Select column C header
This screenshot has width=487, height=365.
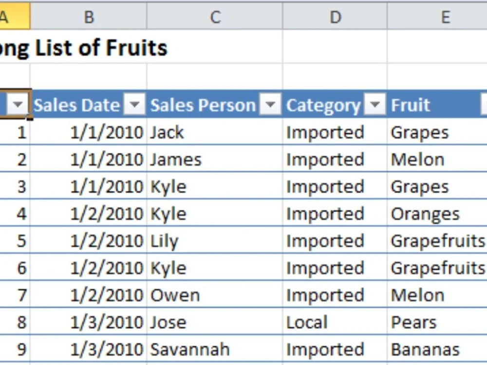(214, 18)
